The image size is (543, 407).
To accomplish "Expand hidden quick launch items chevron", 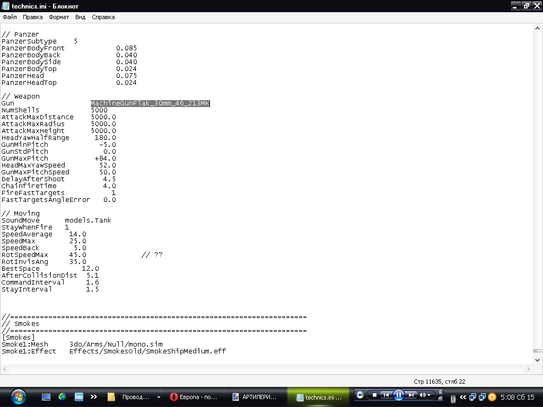I will point(94,396).
